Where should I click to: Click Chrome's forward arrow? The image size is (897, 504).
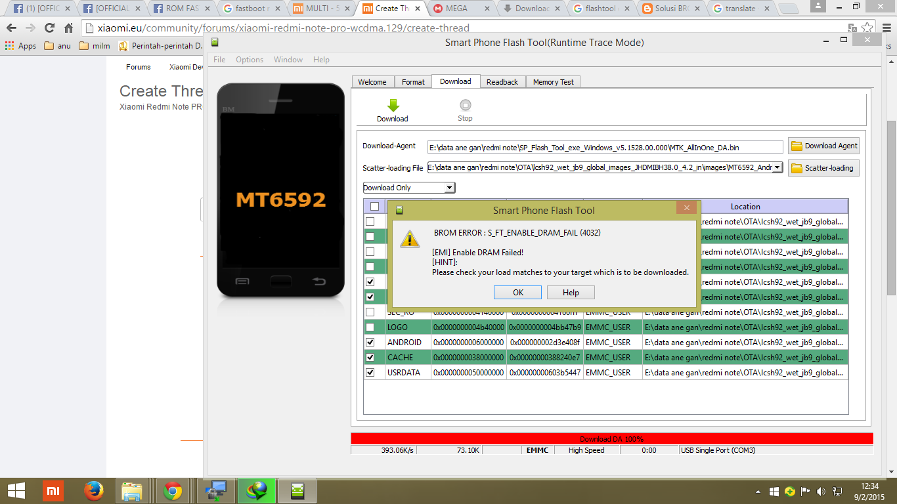click(x=30, y=28)
